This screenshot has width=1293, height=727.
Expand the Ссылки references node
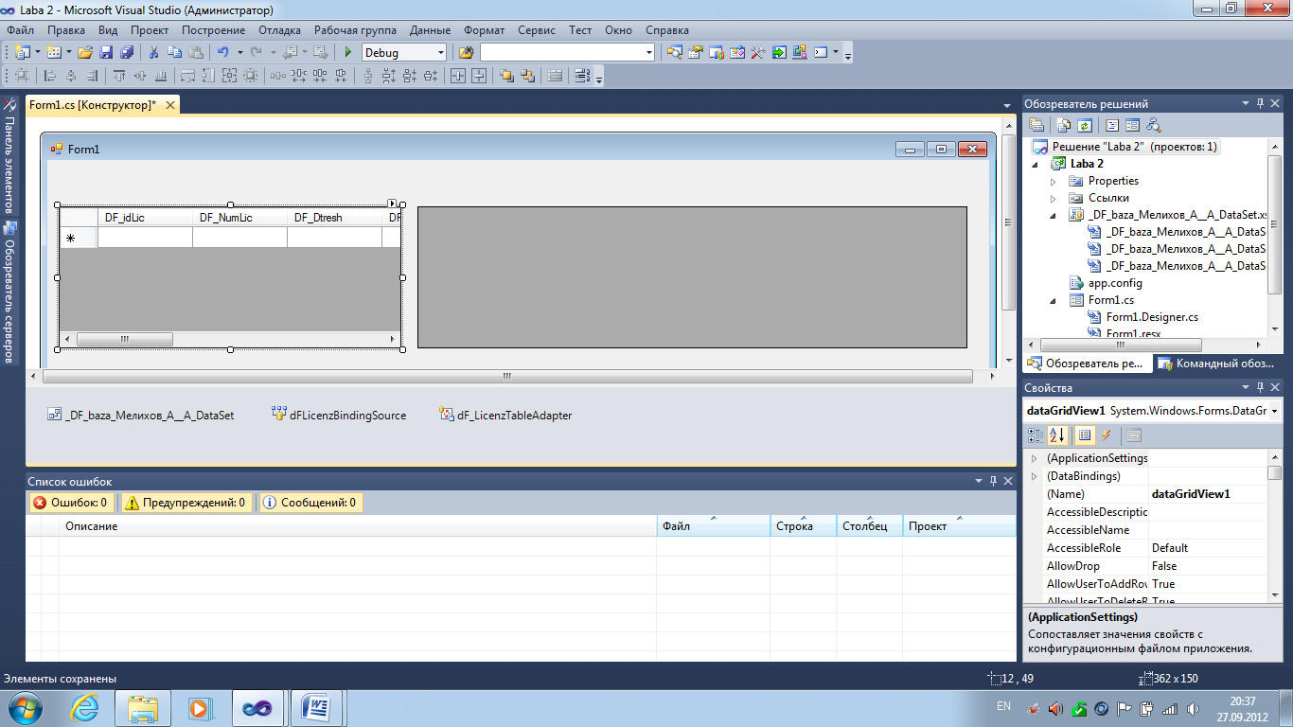click(x=1053, y=198)
